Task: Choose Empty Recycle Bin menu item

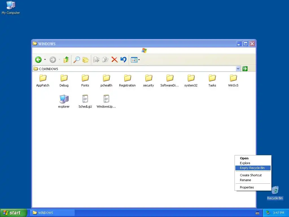Action: pos(253,168)
